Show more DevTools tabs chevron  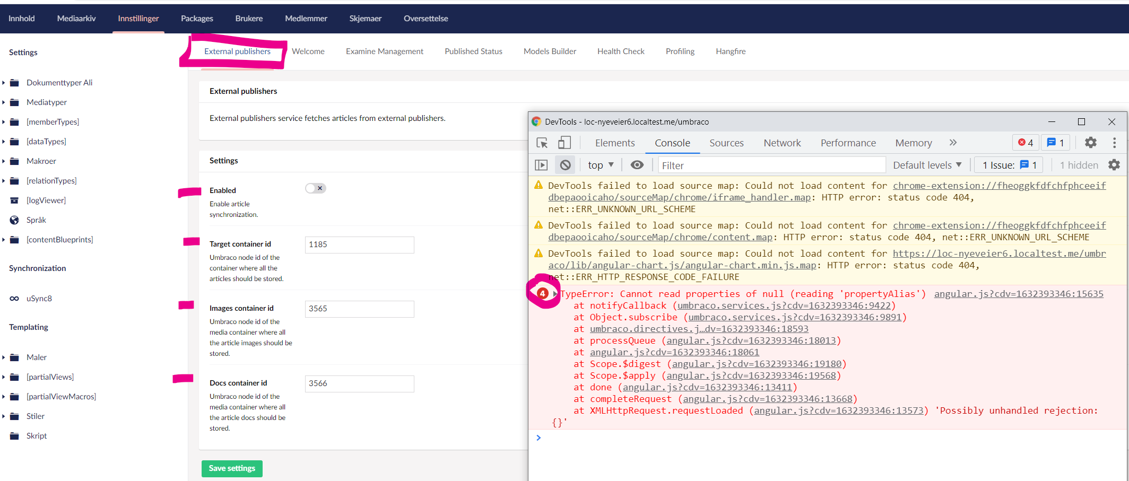click(953, 143)
